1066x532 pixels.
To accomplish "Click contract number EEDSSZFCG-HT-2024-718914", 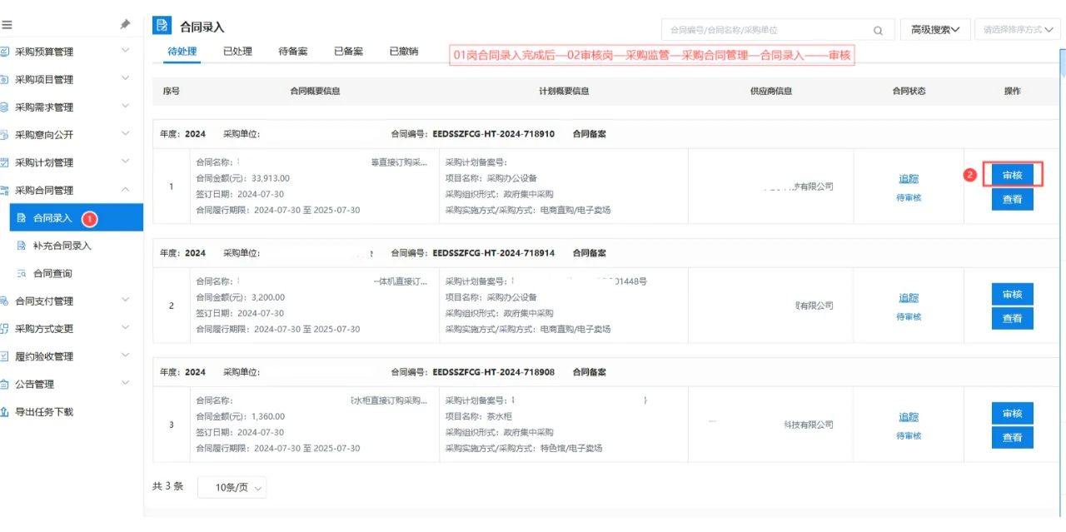I will click(x=494, y=252).
